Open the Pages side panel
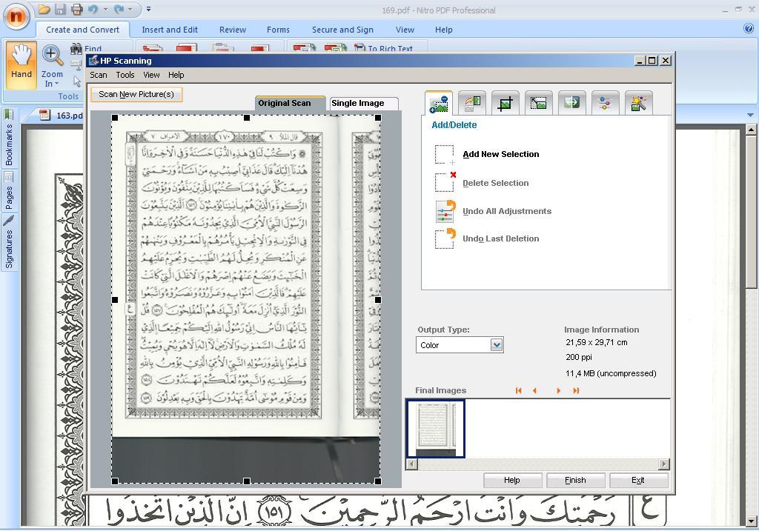 point(9,192)
